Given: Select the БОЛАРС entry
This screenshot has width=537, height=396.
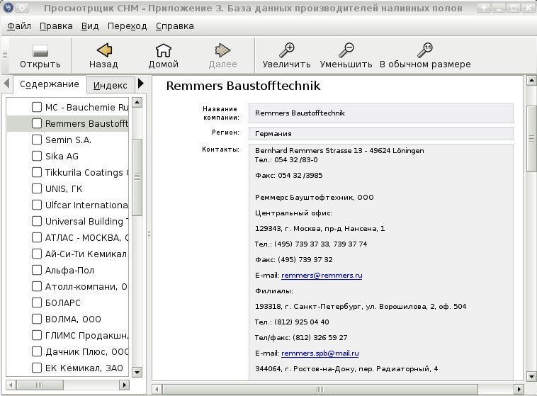Looking at the screenshot, I should pyautogui.click(x=62, y=302).
